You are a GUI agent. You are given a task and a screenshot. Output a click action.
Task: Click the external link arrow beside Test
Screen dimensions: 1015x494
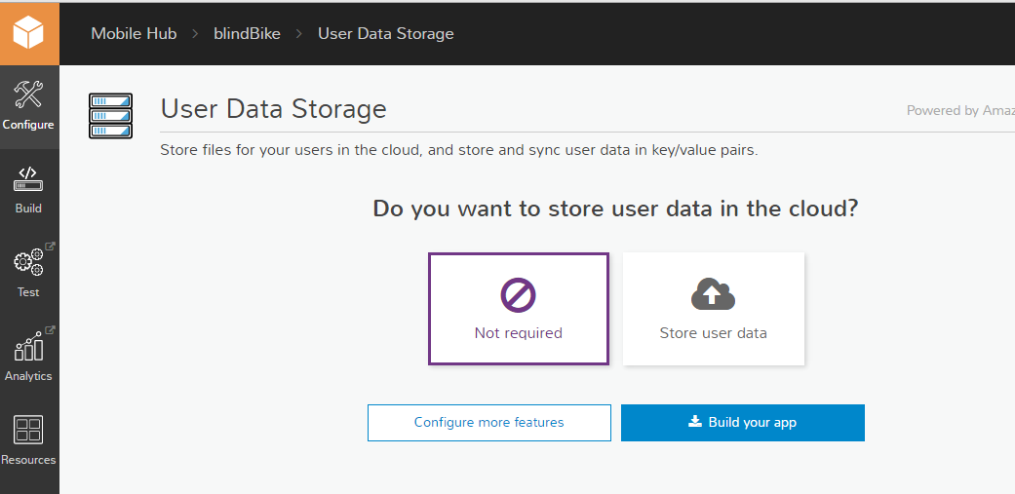50,247
